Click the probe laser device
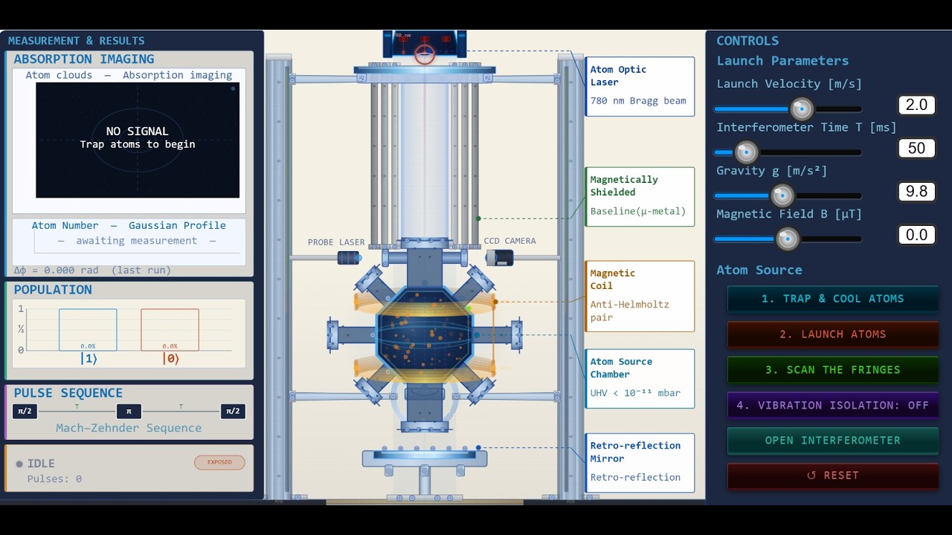952x535 pixels. click(x=349, y=258)
